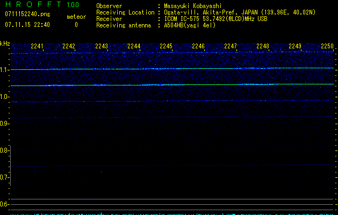338x215 pixels.
Task: Select the 0711152240.png filename label
Action: [x=27, y=14]
